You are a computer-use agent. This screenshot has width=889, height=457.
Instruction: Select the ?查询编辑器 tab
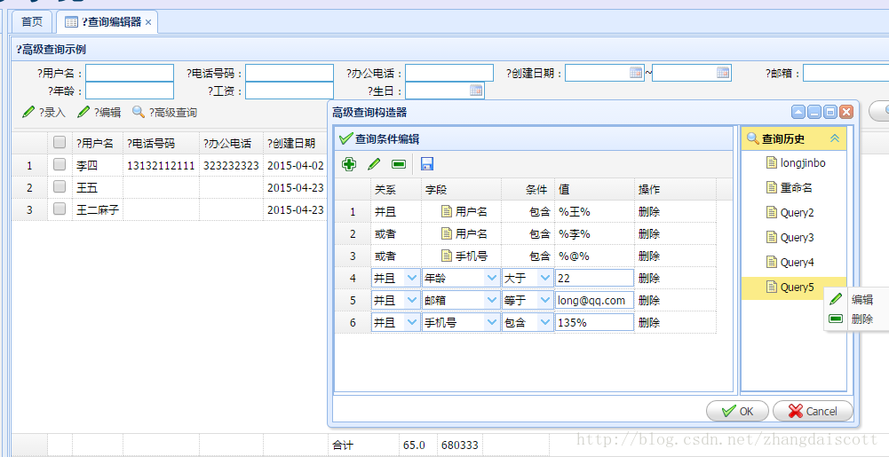click(107, 22)
